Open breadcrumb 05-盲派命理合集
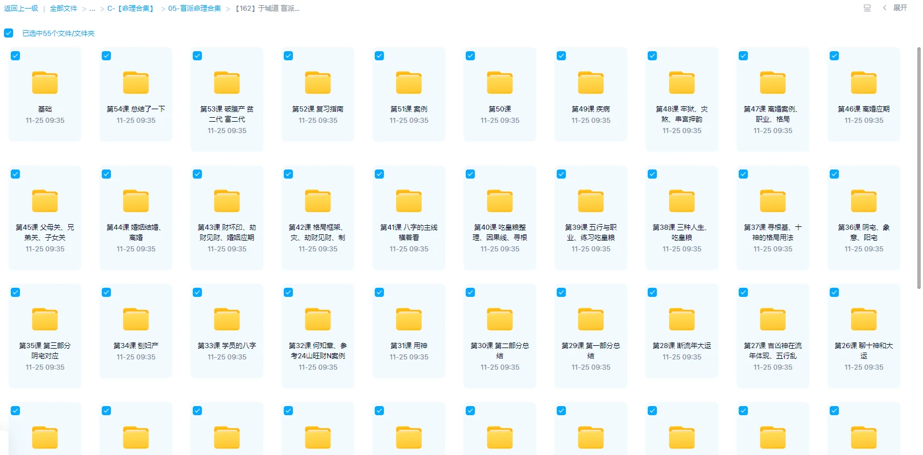The image size is (923, 455). point(194,9)
